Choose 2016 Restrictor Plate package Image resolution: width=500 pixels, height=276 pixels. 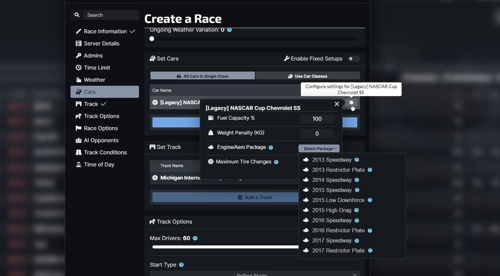[x=338, y=230]
